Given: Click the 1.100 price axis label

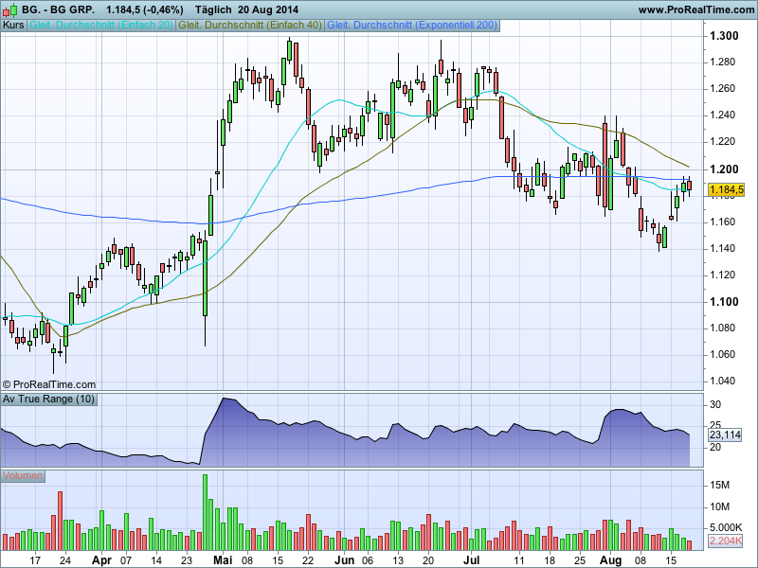Looking at the screenshot, I should (724, 302).
